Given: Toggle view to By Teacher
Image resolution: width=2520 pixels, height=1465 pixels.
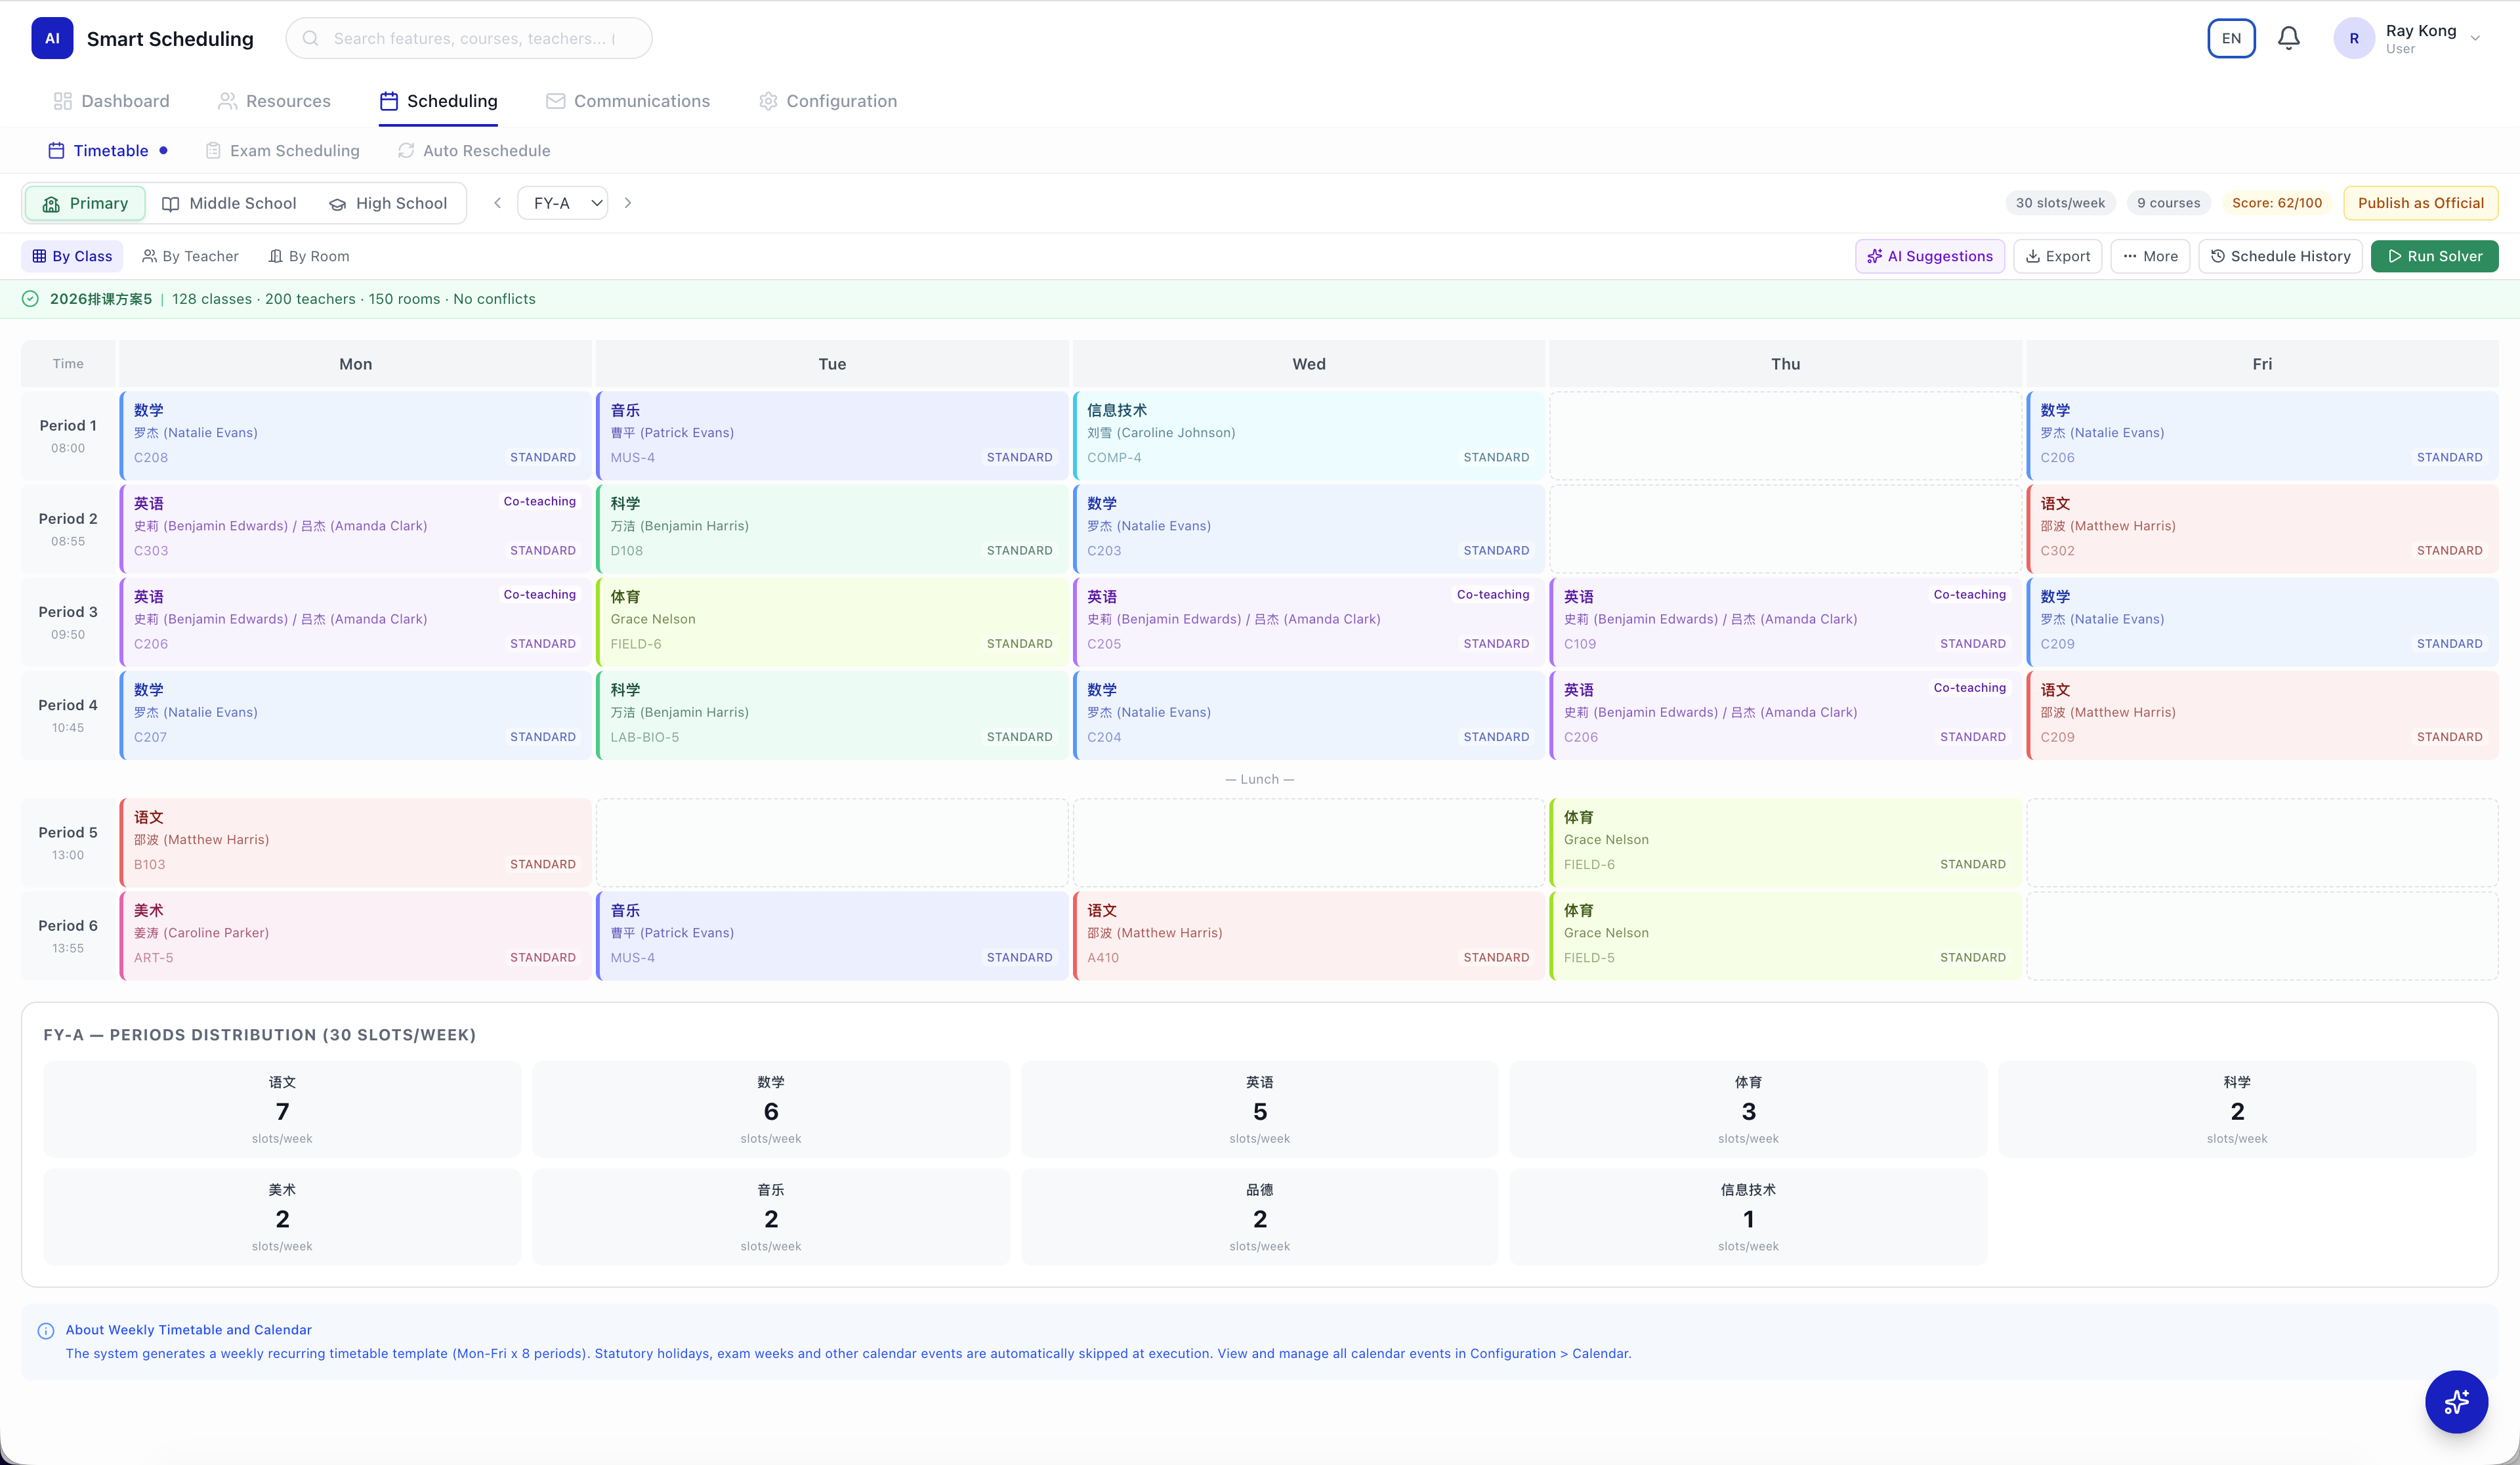Looking at the screenshot, I should tap(190, 256).
